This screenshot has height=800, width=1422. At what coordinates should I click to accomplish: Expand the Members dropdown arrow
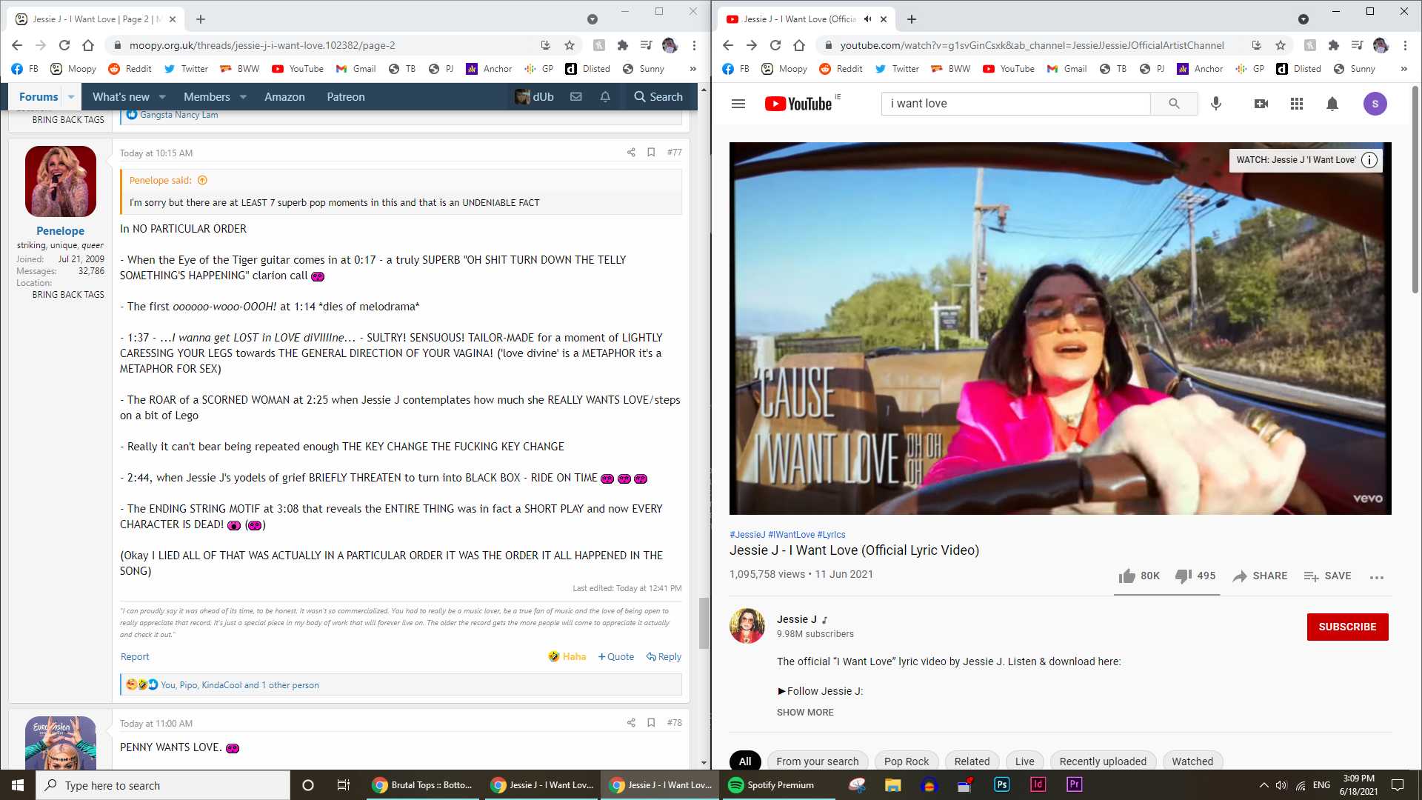(x=243, y=97)
